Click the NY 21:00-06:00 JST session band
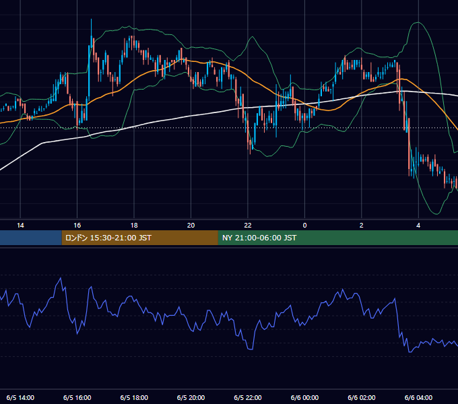The height and width of the screenshot is (404, 458). (338, 238)
